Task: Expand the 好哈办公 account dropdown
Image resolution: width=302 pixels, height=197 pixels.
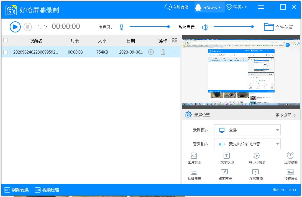Action: 209,7
